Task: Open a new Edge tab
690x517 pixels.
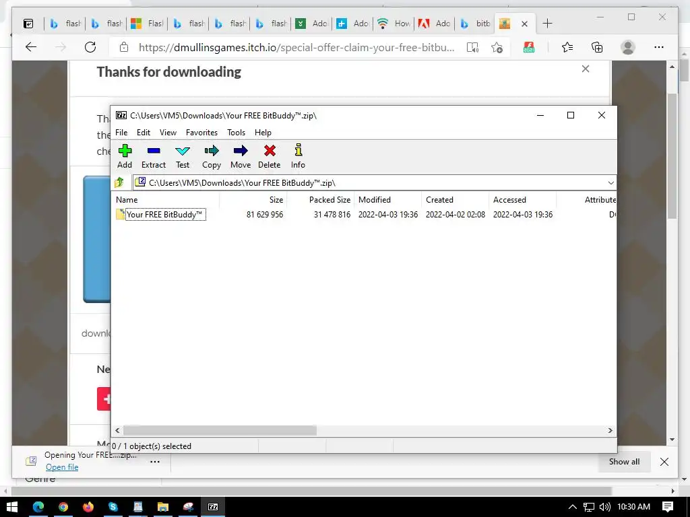Action: coord(547,24)
